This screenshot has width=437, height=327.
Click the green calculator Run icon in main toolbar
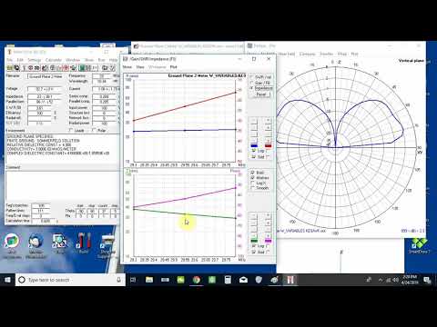tap(81, 68)
